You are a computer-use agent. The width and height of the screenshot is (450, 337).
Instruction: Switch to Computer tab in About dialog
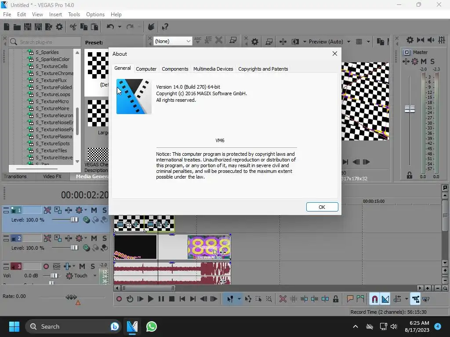tap(146, 69)
